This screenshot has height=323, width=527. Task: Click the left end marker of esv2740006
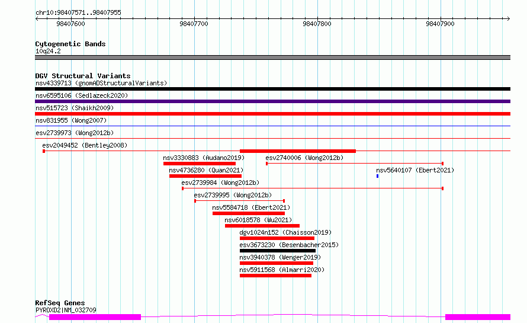tap(267, 164)
